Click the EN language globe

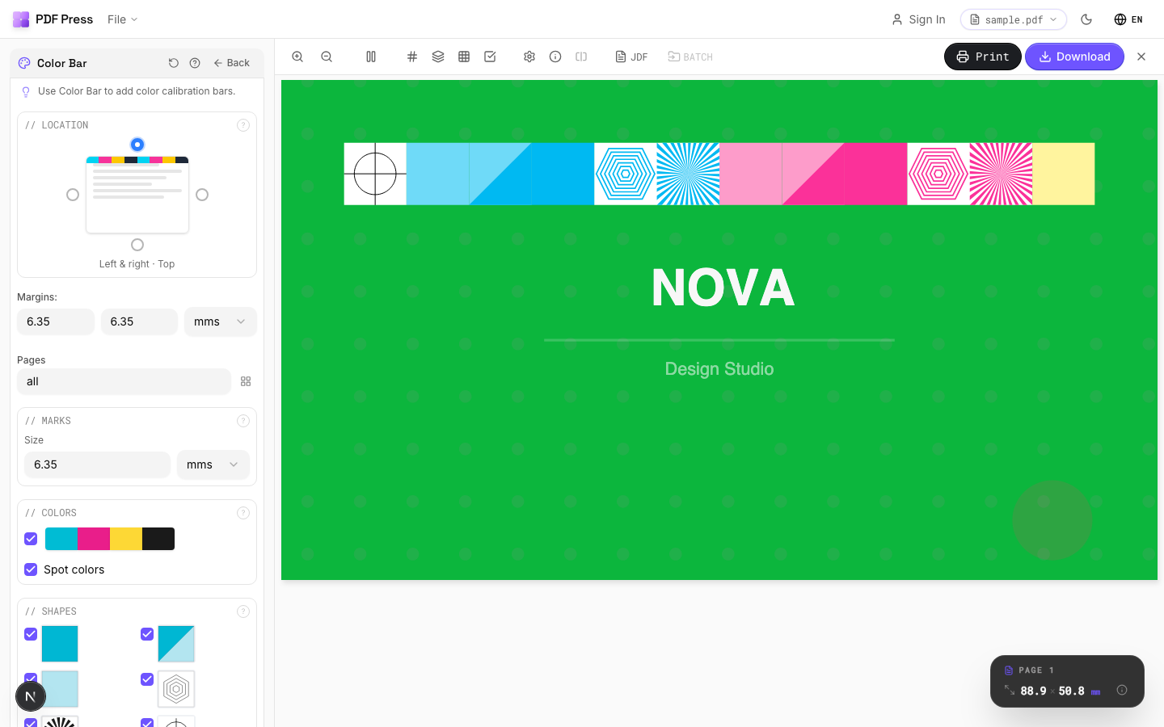point(1128,19)
